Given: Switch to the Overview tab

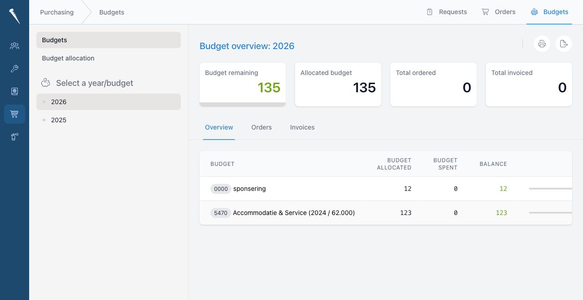Looking at the screenshot, I should click(219, 127).
